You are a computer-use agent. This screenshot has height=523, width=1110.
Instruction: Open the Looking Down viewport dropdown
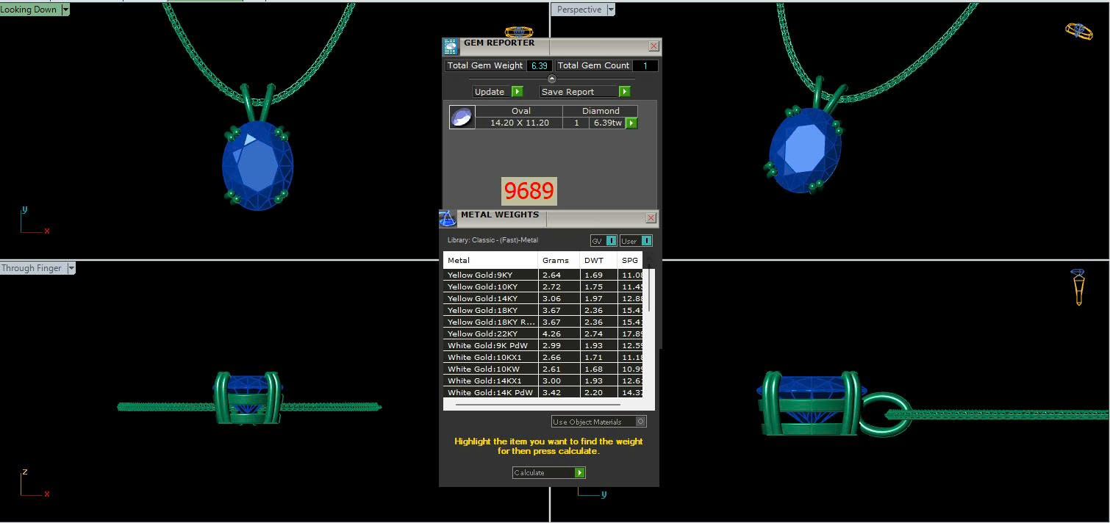click(65, 10)
